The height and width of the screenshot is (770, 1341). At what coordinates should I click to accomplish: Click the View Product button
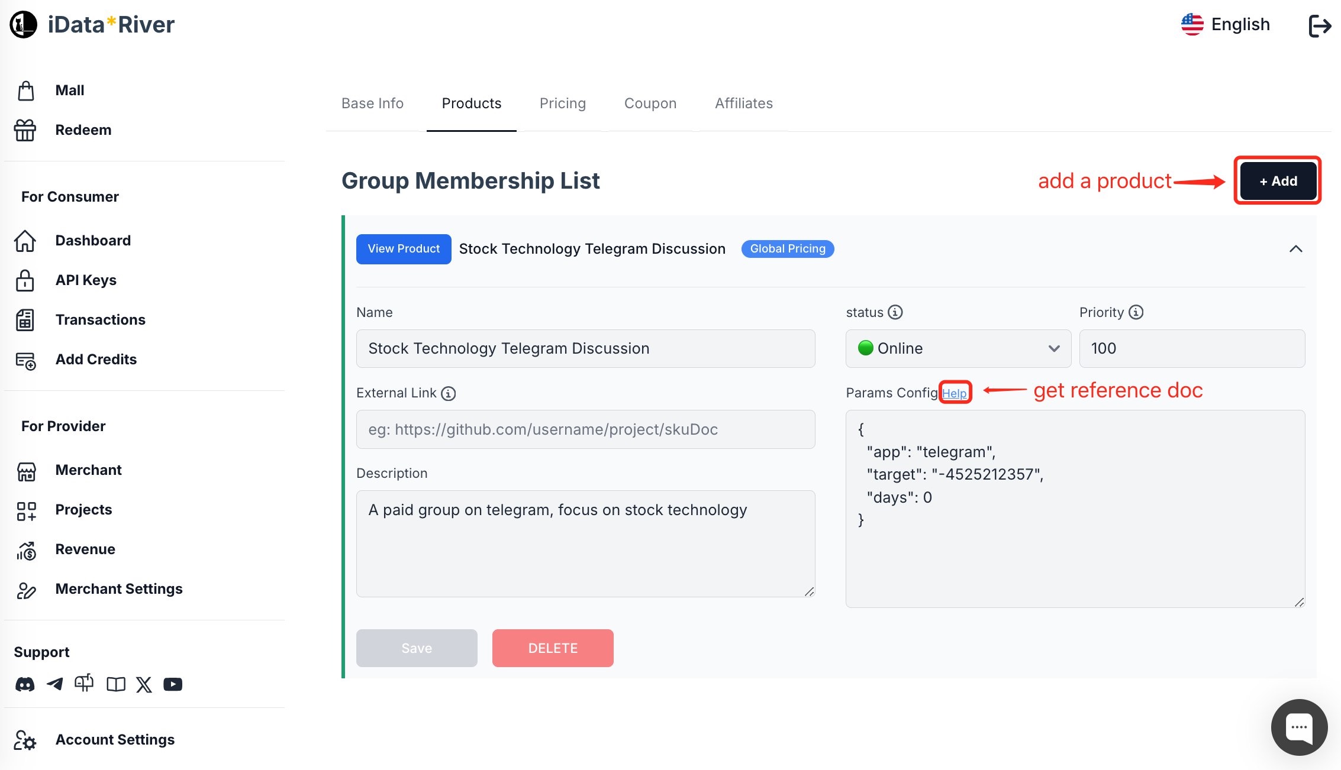click(404, 248)
